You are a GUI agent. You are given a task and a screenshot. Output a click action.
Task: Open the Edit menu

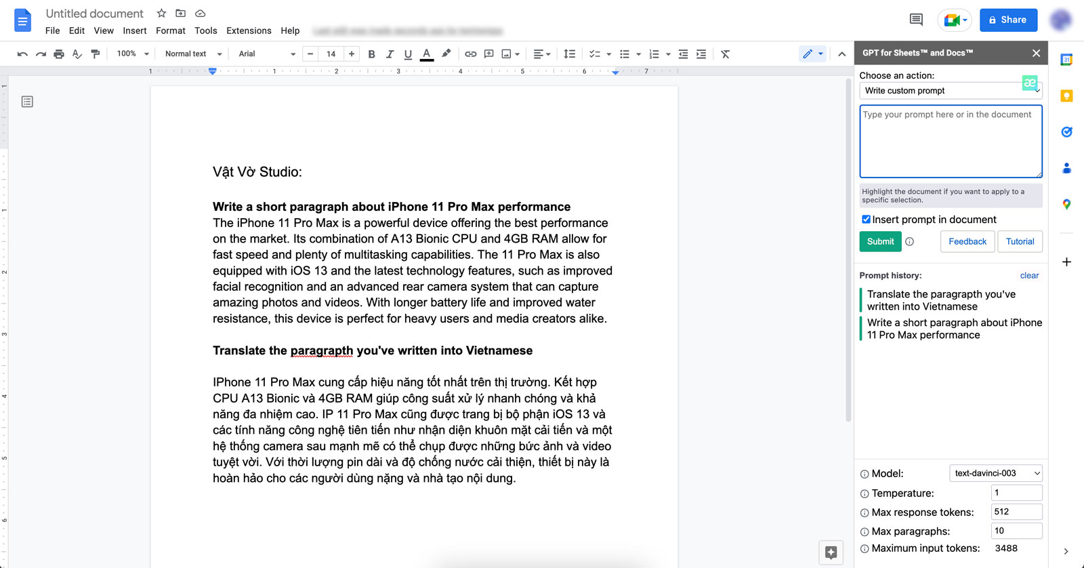(77, 31)
